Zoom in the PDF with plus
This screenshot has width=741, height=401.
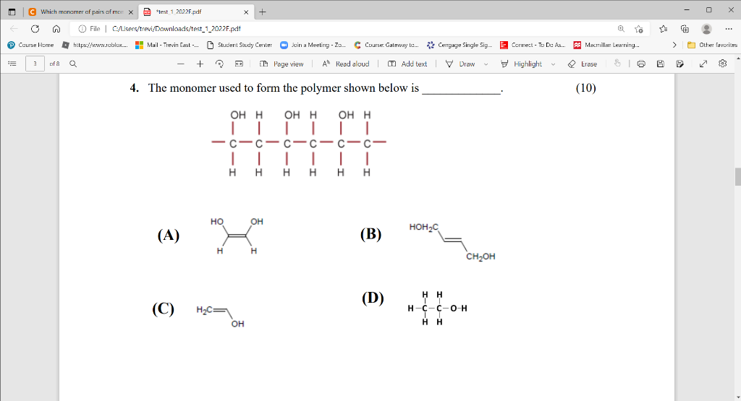[x=200, y=64]
